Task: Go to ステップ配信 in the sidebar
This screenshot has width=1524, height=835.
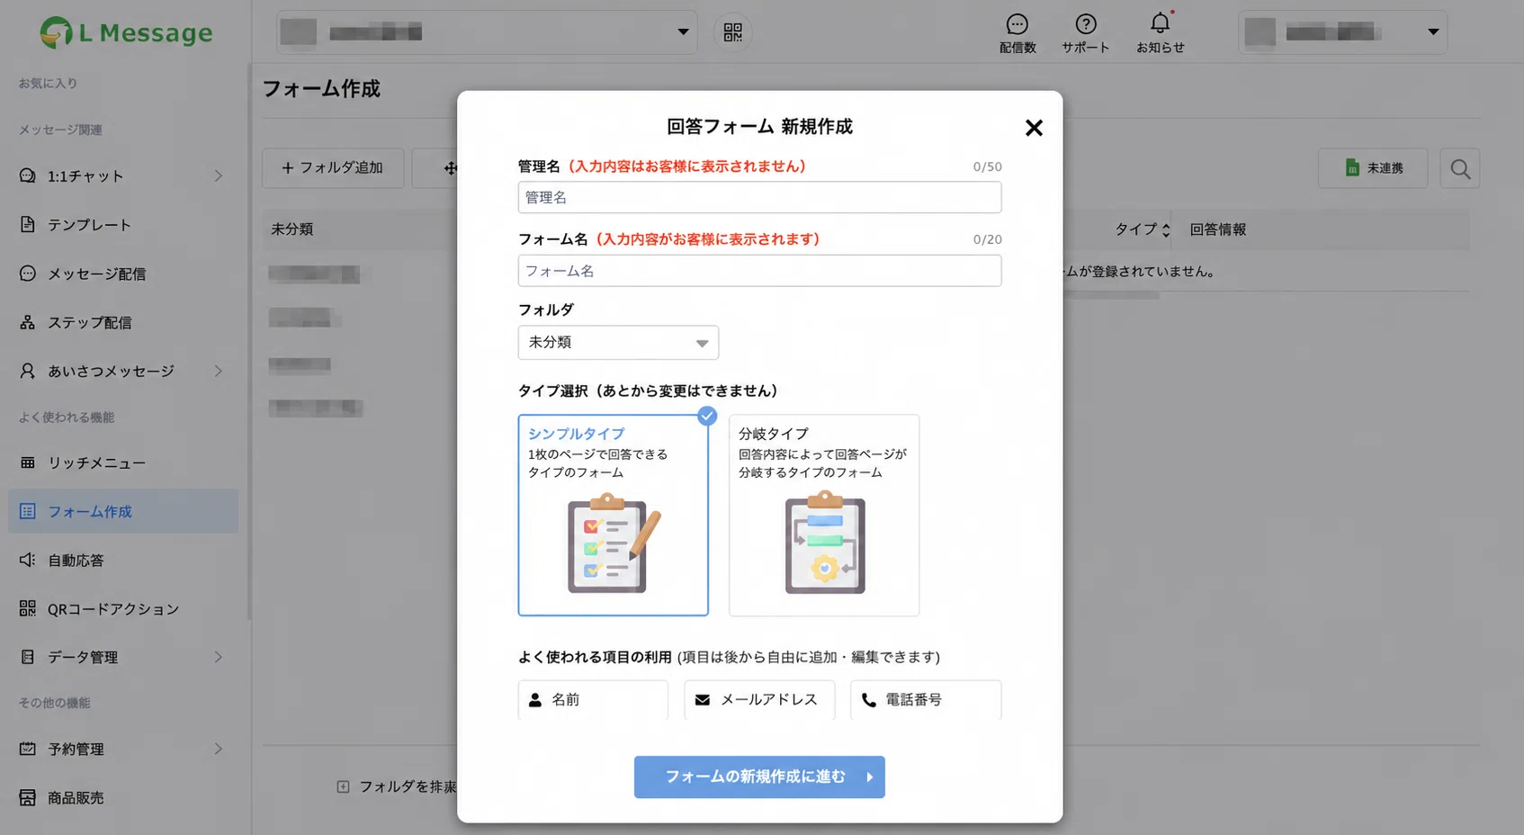Action: [123, 322]
